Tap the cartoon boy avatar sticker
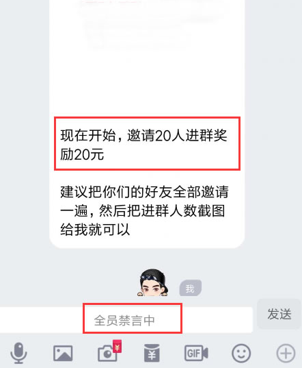The width and height of the screenshot is (302, 368). [x=152, y=282]
